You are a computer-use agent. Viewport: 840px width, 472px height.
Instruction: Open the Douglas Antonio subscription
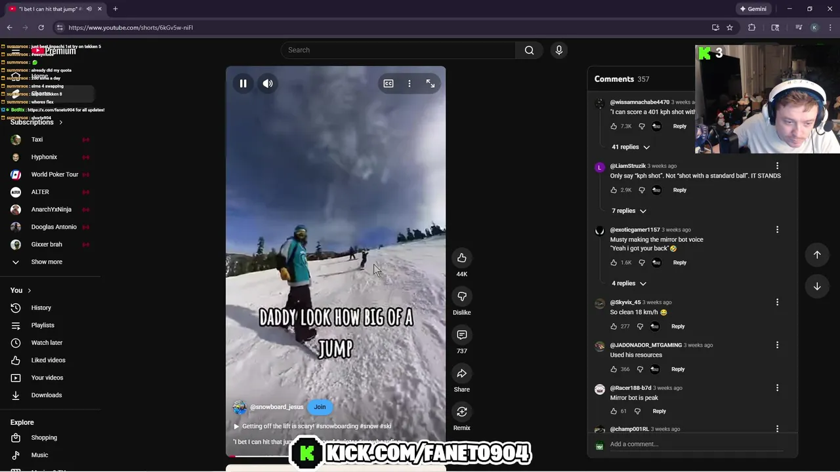click(49, 227)
